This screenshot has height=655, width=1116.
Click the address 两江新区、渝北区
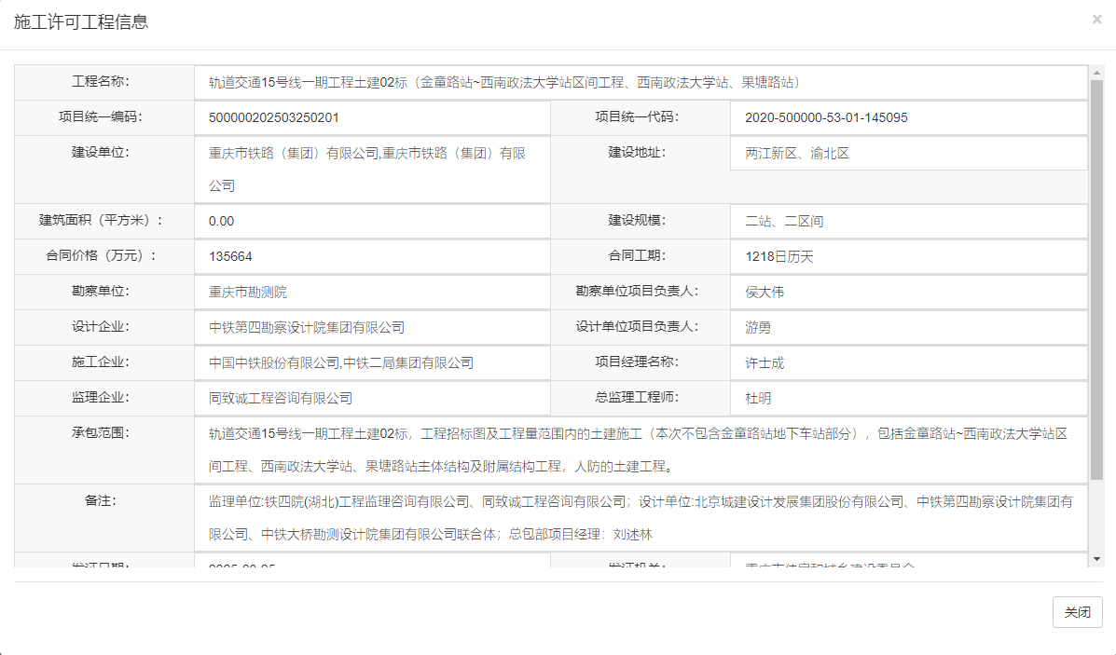(x=797, y=153)
